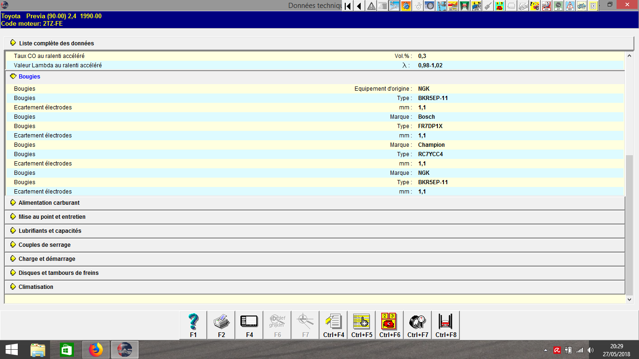Click the Code moteur: 2TZ-FE header text
639x359 pixels.
coord(32,23)
